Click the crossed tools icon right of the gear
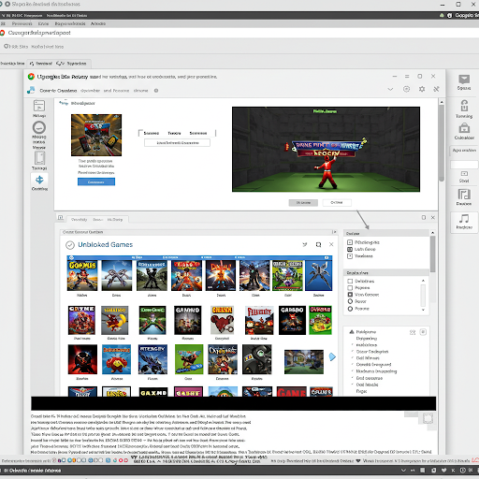 (436, 89)
